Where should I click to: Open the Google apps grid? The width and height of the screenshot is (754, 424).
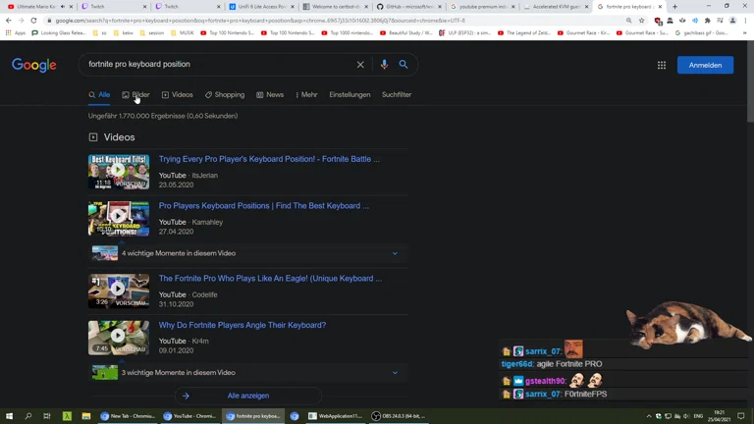pyautogui.click(x=662, y=65)
